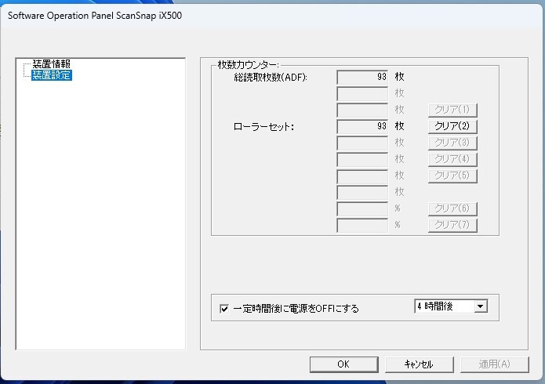This screenshot has width=545, height=384.
Task: Click the ローラーセット counter field
Action: (x=362, y=126)
